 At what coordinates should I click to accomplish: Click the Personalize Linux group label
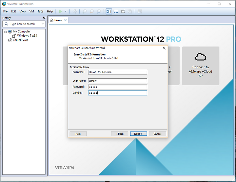tap(80, 67)
